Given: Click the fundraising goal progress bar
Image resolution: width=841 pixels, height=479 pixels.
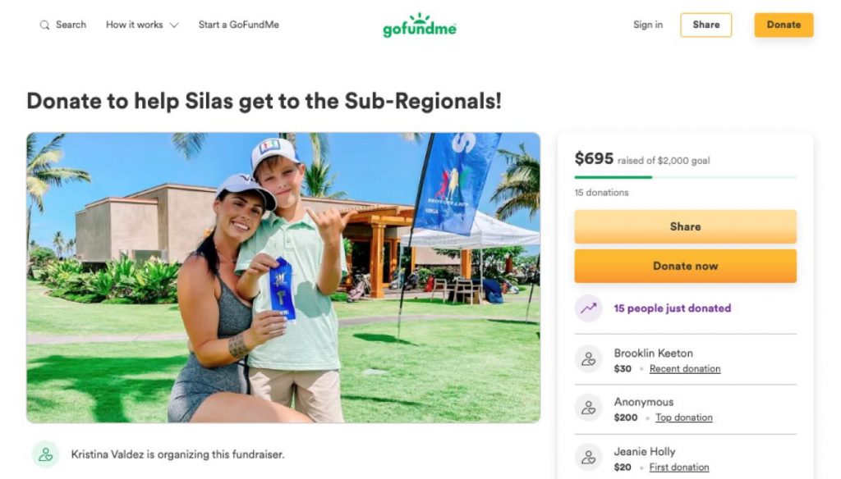Looking at the screenshot, I should (686, 177).
